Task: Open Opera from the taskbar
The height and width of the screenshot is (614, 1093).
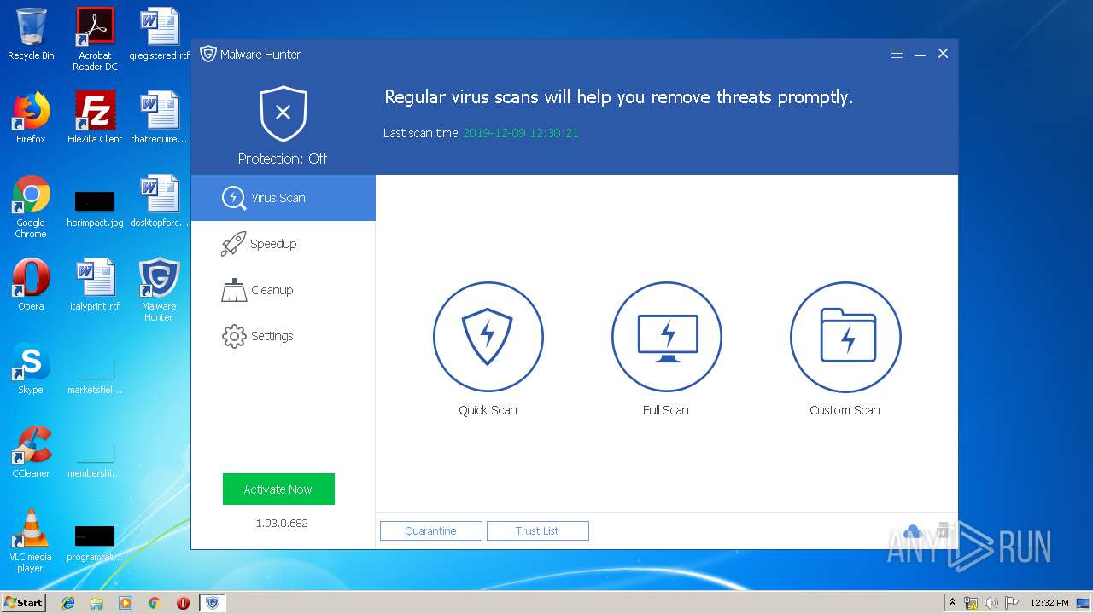Action: coord(183,603)
